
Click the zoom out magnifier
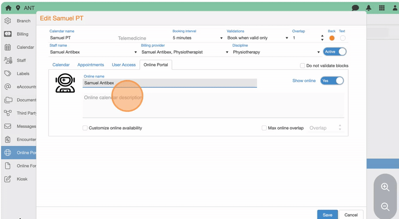click(x=385, y=207)
